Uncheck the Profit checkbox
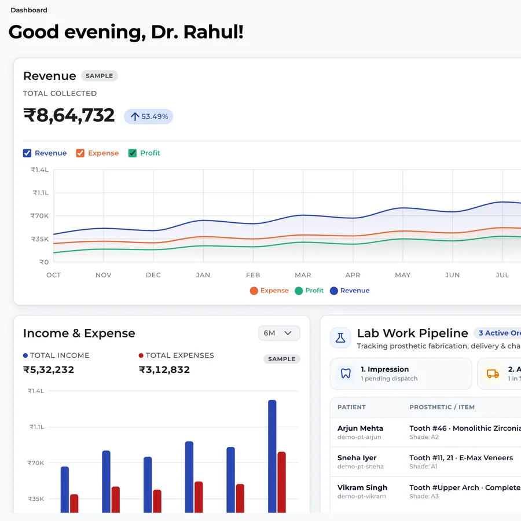Image resolution: width=521 pixels, height=521 pixels. coord(133,153)
